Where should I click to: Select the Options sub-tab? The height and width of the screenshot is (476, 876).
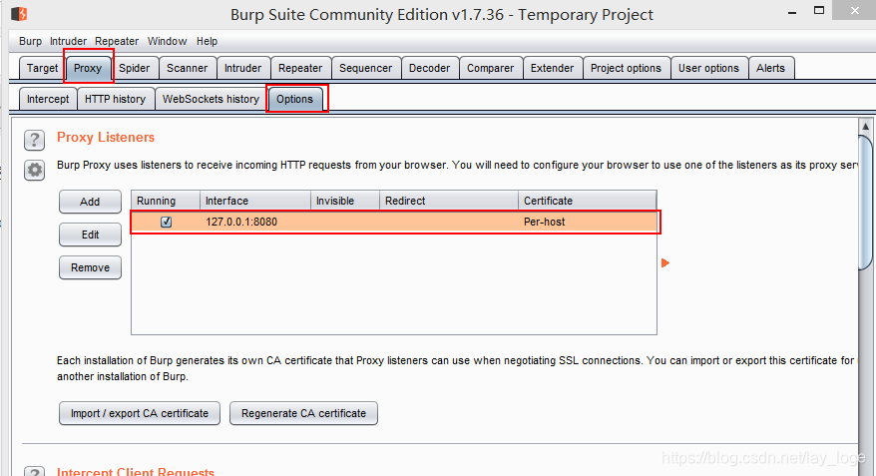[x=295, y=99]
